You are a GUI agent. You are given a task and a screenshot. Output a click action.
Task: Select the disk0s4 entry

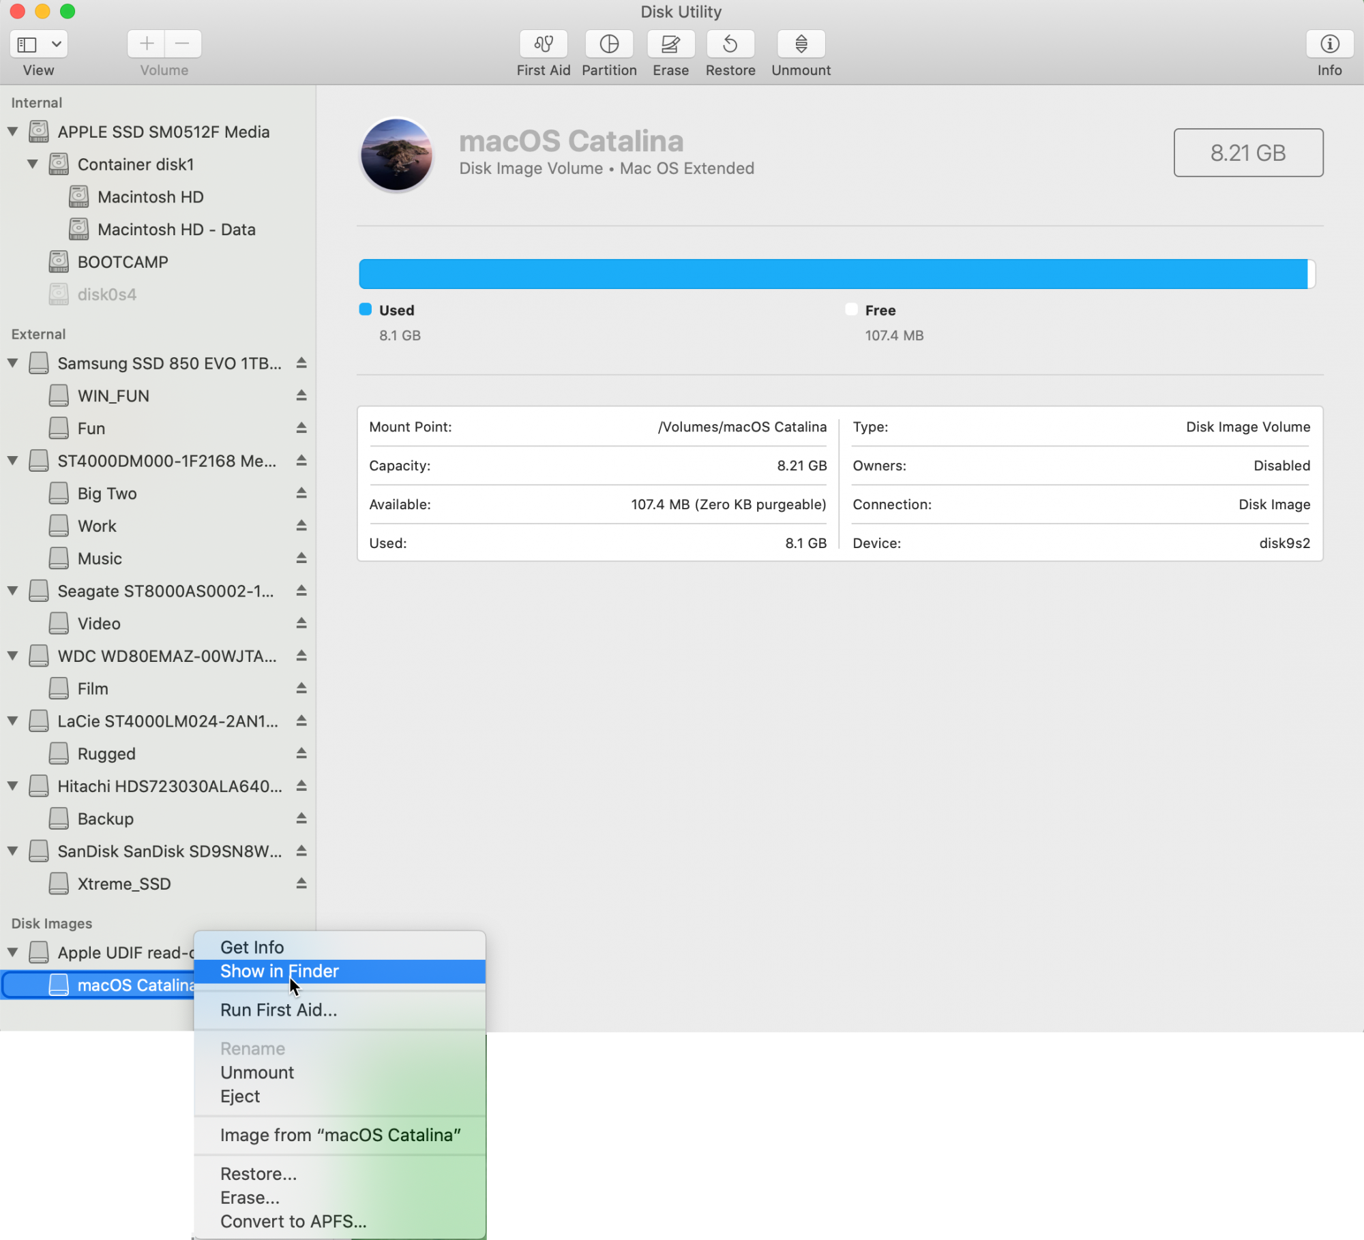[158, 294]
